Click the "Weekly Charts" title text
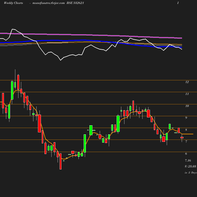197x197 pixels. [x=13, y=3]
